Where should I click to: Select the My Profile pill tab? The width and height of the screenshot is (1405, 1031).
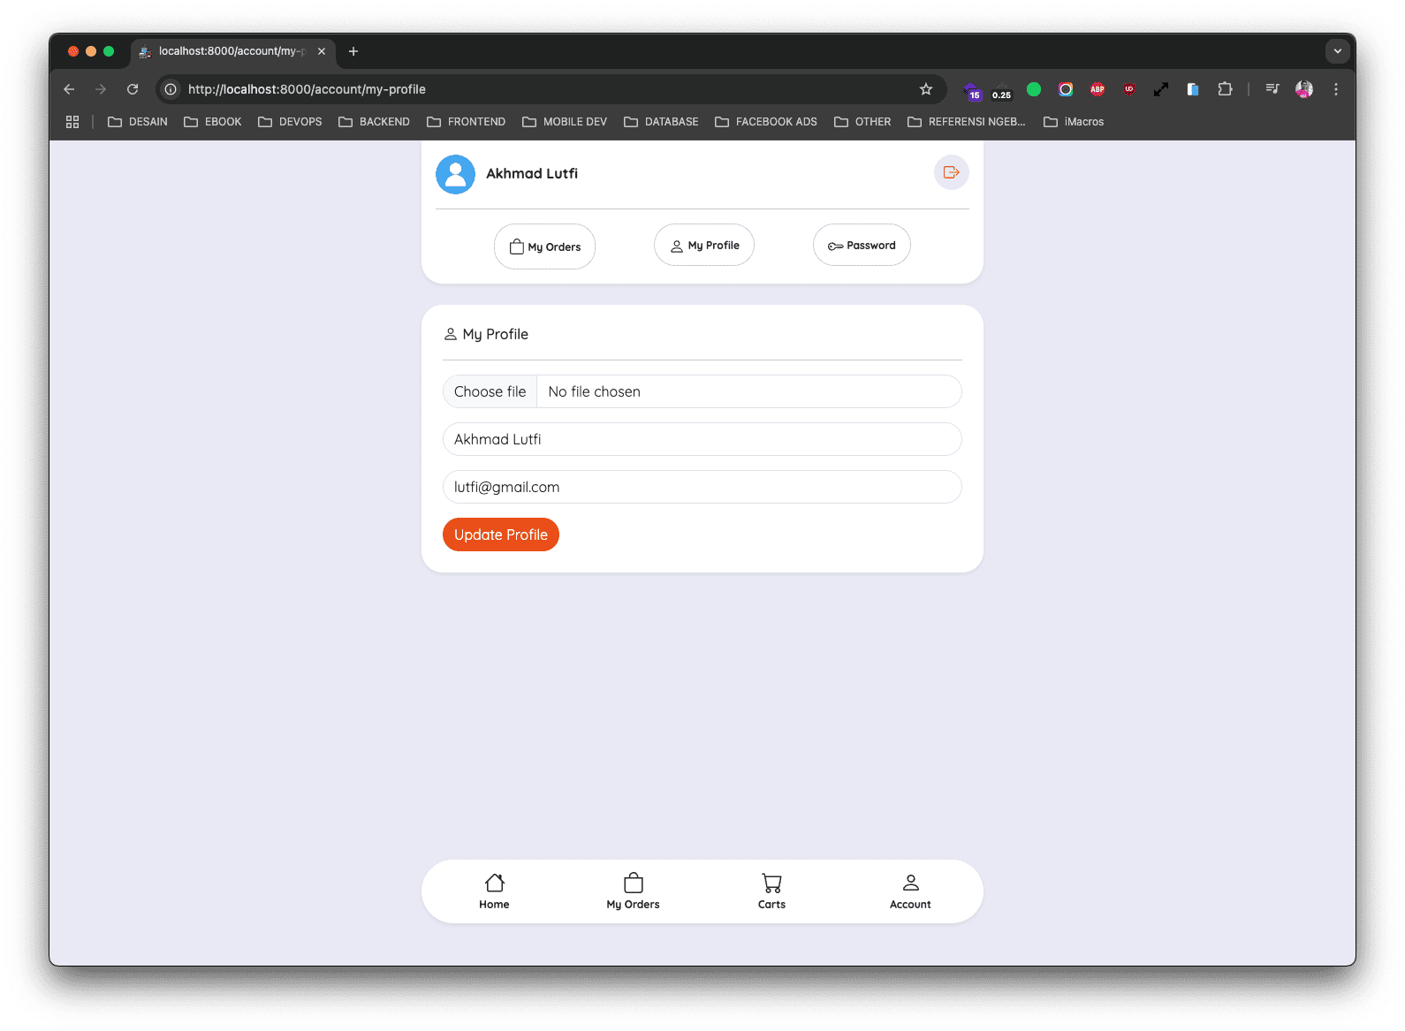pyautogui.click(x=704, y=246)
